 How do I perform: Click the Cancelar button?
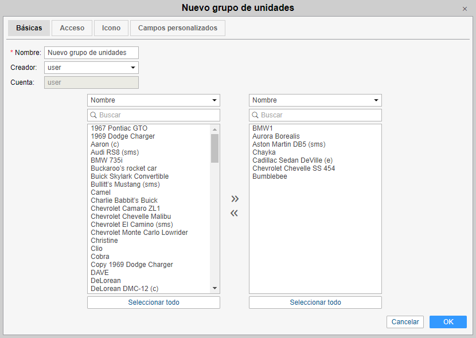(405, 322)
